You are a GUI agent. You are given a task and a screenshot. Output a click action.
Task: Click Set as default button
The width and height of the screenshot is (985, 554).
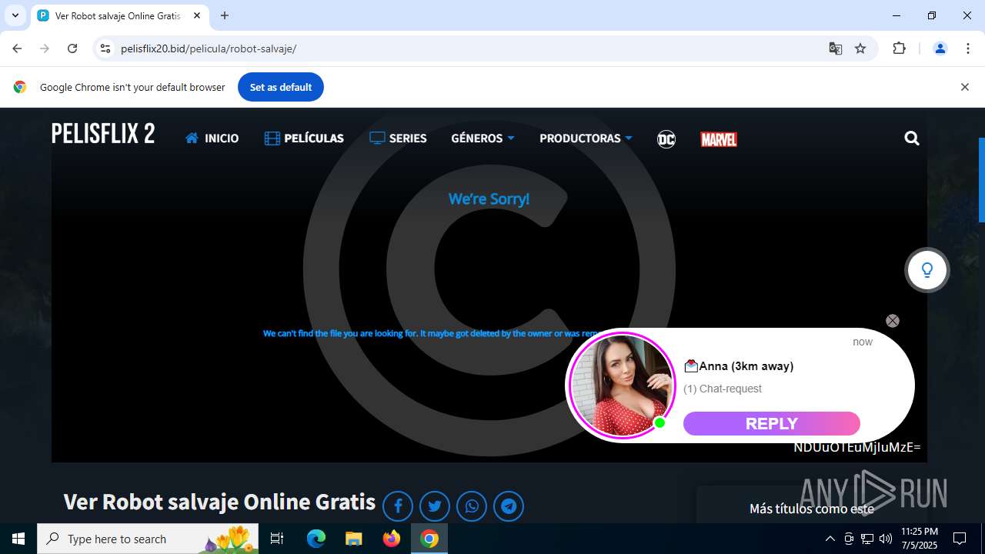pyautogui.click(x=281, y=87)
